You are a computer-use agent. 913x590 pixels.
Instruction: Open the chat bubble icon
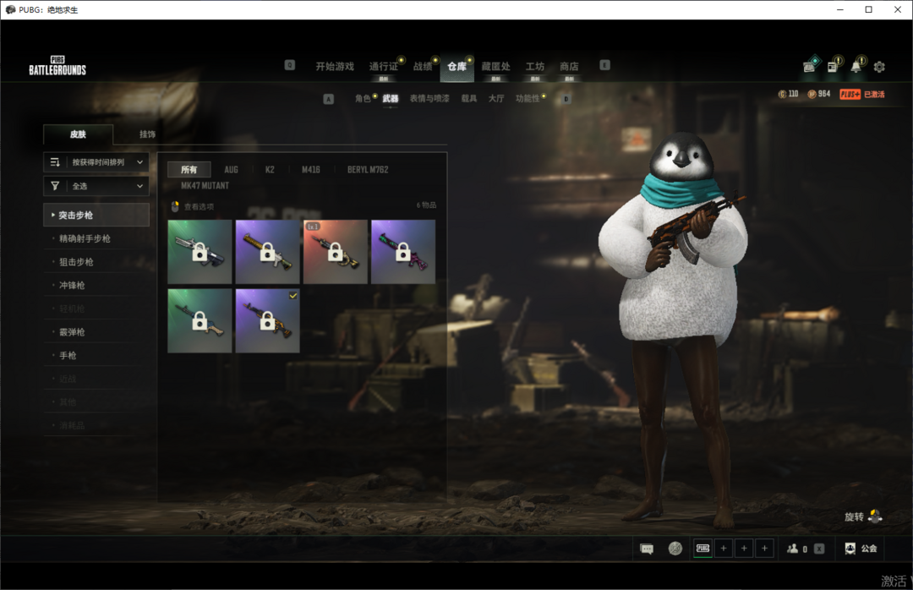tap(647, 549)
